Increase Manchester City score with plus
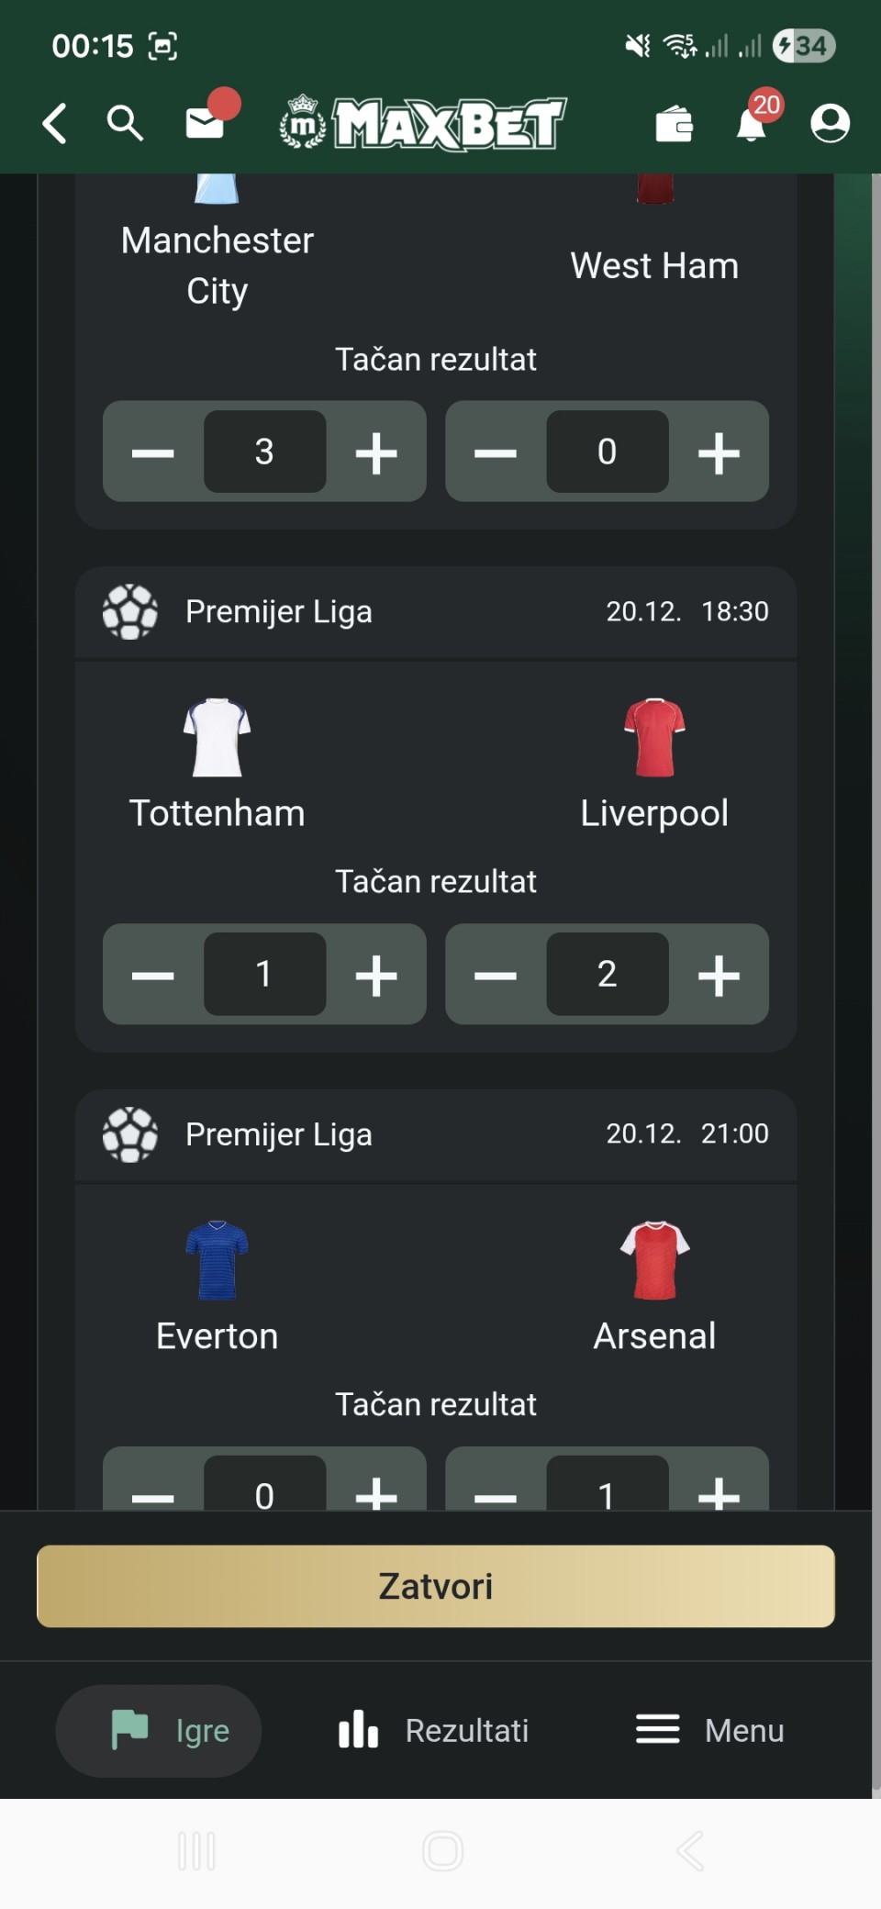881x1909 pixels. tap(376, 452)
